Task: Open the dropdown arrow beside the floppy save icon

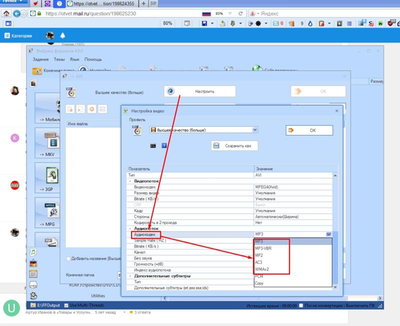Action: coord(212,23)
